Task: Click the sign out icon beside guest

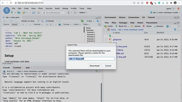Action: click(x=173, y=8)
